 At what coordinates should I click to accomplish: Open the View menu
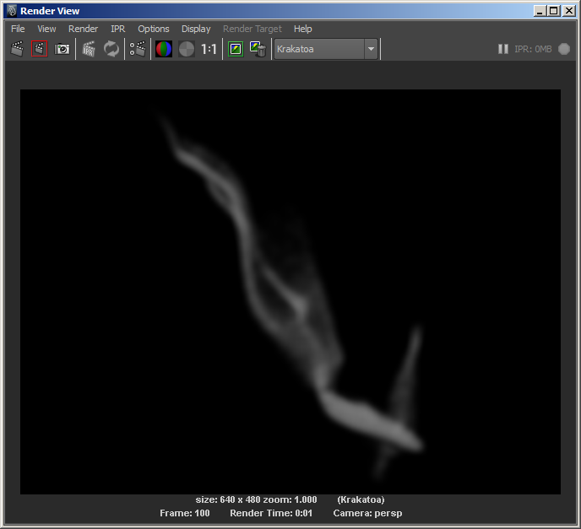46,29
